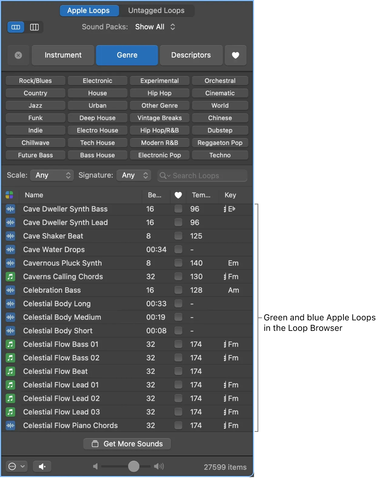Select the Apple Loops tab
The height and width of the screenshot is (478, 379).
click(89, 11)
